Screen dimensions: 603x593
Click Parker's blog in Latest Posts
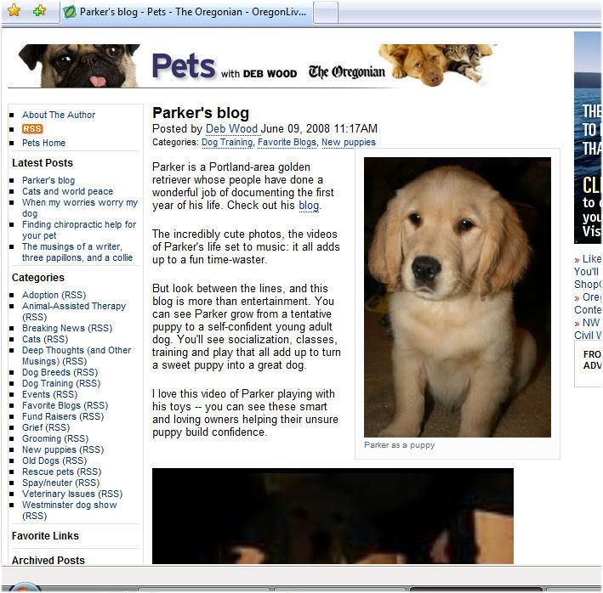coord(48,180)
